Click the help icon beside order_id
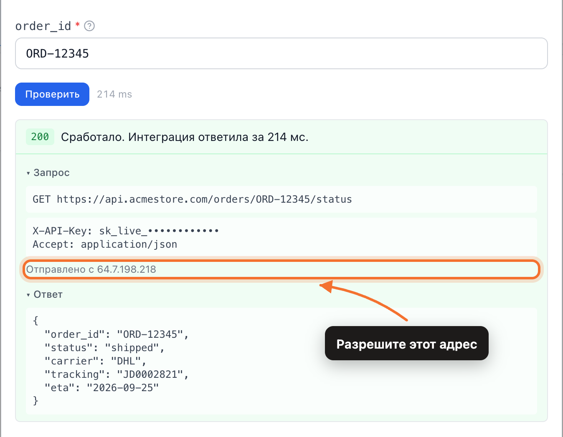 coord(89,26)
